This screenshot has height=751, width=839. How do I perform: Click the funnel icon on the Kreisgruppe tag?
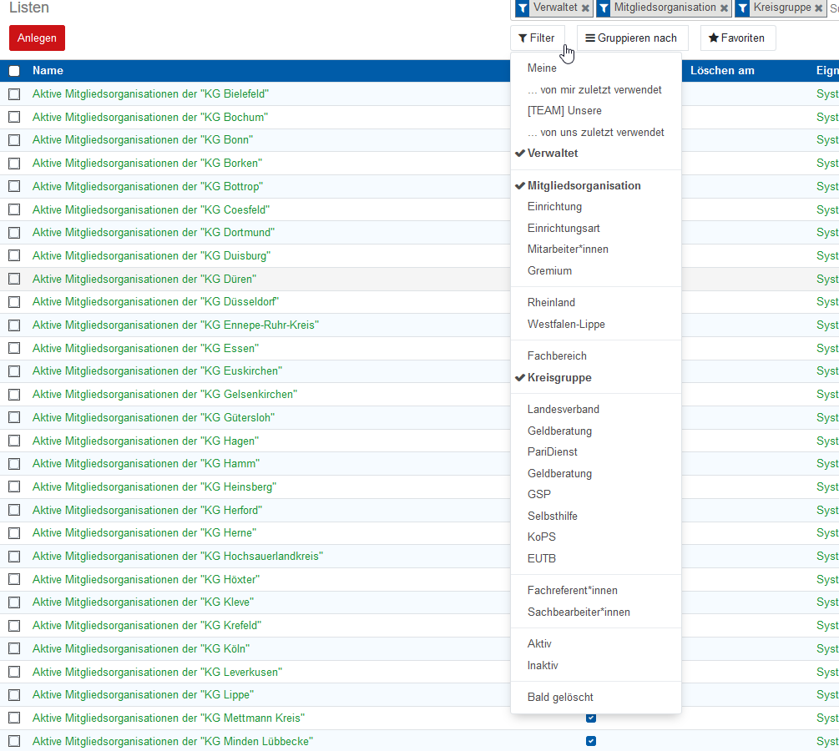[x=742, y=8]
